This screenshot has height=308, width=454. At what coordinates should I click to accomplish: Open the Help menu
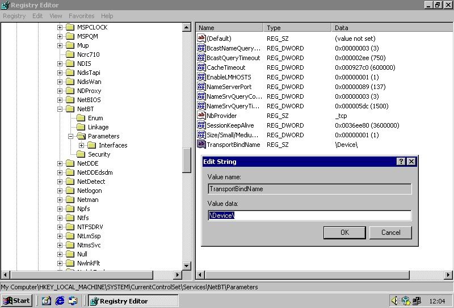click(x=107, y=16)
